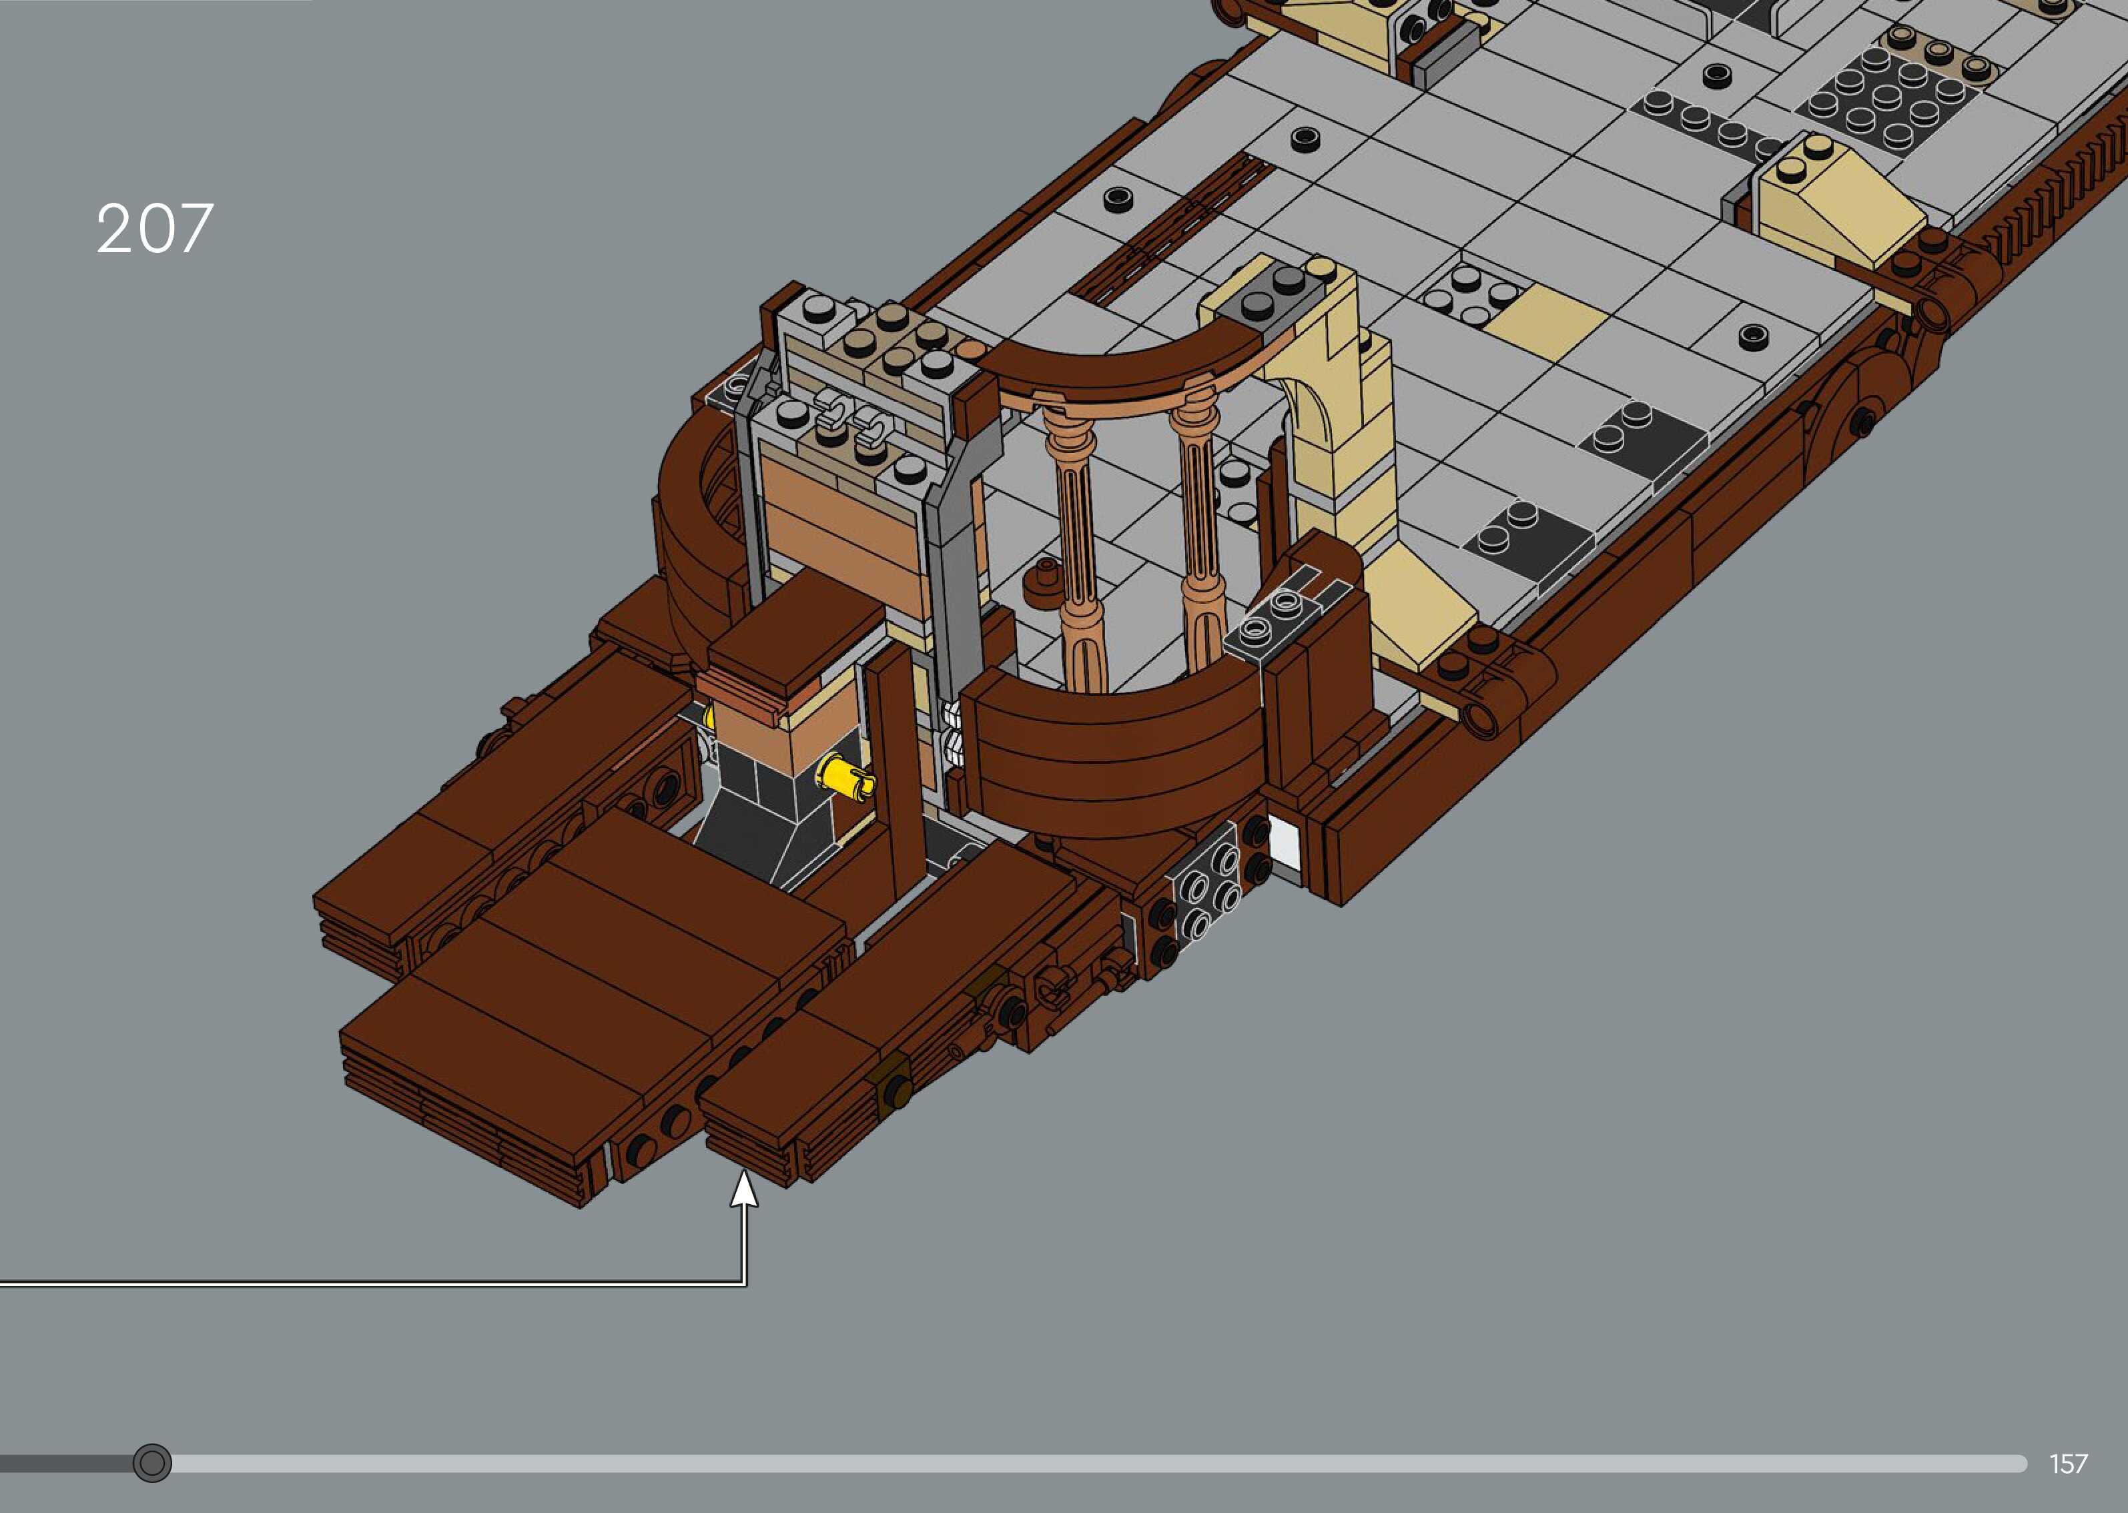This screenshot has width=2128, height=1513.
Task: Select the yellow Technic pin piece
Action: (x=842, y=775)
